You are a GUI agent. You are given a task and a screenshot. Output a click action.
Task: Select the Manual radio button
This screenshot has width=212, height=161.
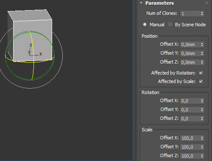click(145, 25)
